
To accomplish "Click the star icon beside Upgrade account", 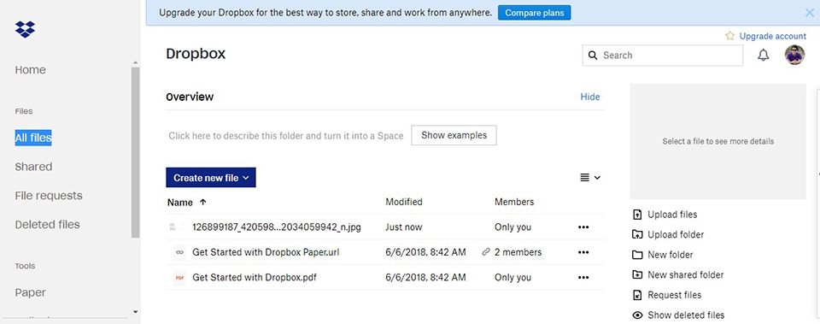I will 730,36.
